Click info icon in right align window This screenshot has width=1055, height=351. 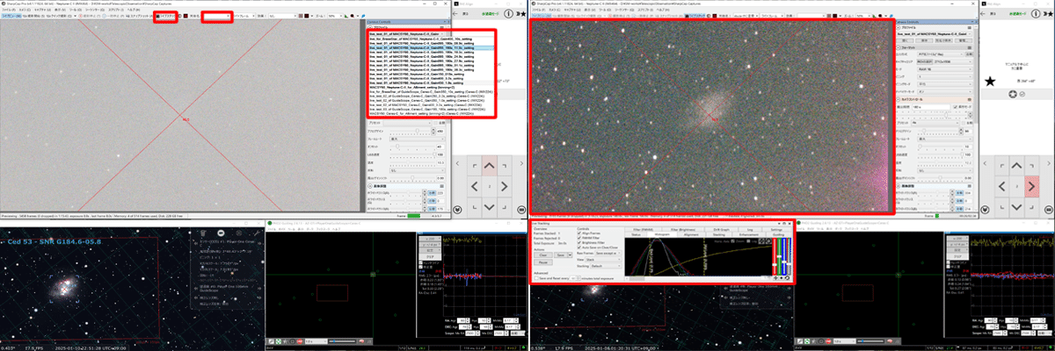click(x=1034, y=12)
